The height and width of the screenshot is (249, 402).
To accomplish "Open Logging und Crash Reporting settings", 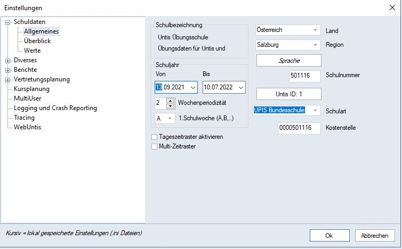I will (x=55, y=108).
